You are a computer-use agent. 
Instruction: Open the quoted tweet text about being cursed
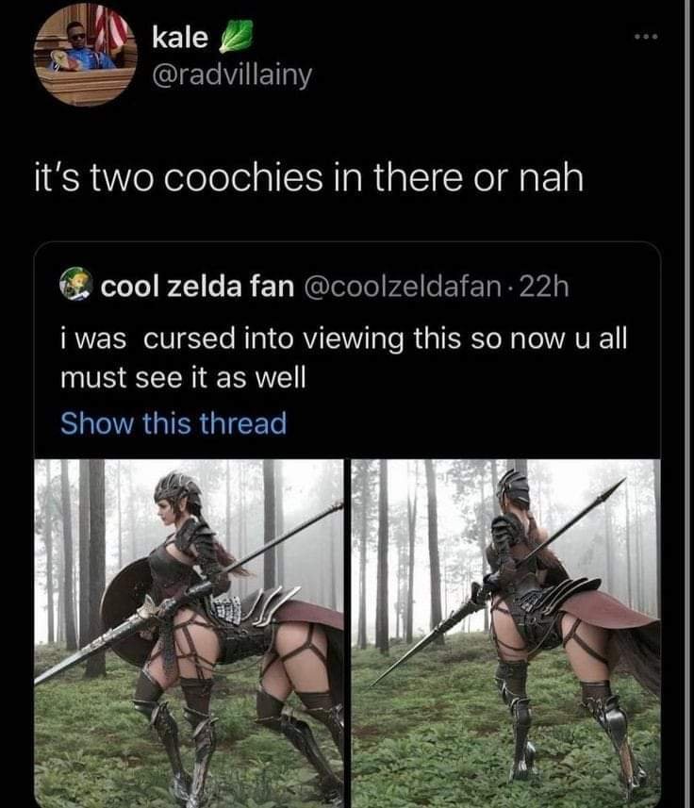click(x=343, y=358)
